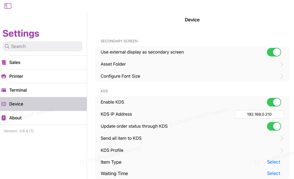Open the Sales settings menu item

15,62
